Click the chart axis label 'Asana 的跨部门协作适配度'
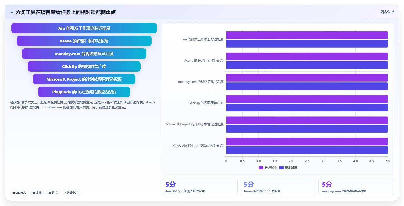 pos(204,60)
